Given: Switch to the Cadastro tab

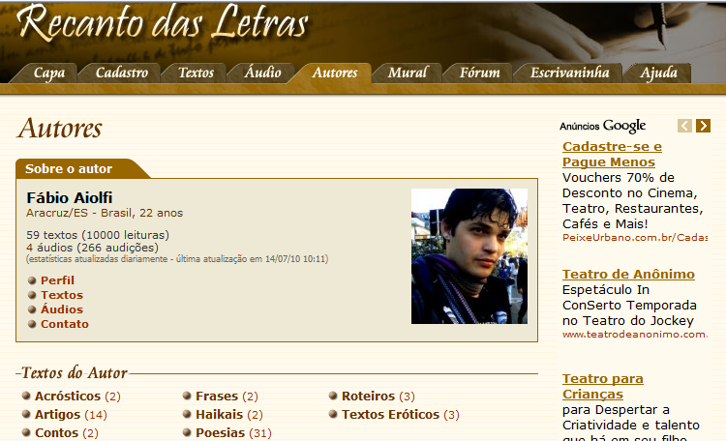Looking at the screenshot, I should tap(122, 73).
